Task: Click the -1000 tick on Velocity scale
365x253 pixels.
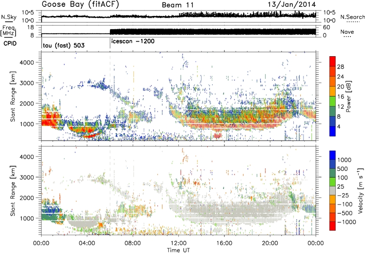Action: coord(347,222)
